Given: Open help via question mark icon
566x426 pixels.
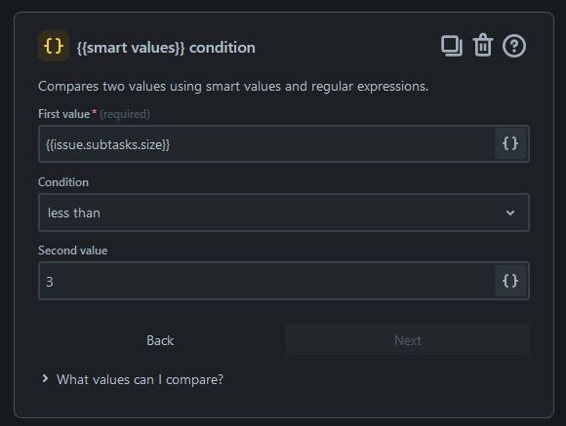Looking at the screenshot, I should (514, 46).
